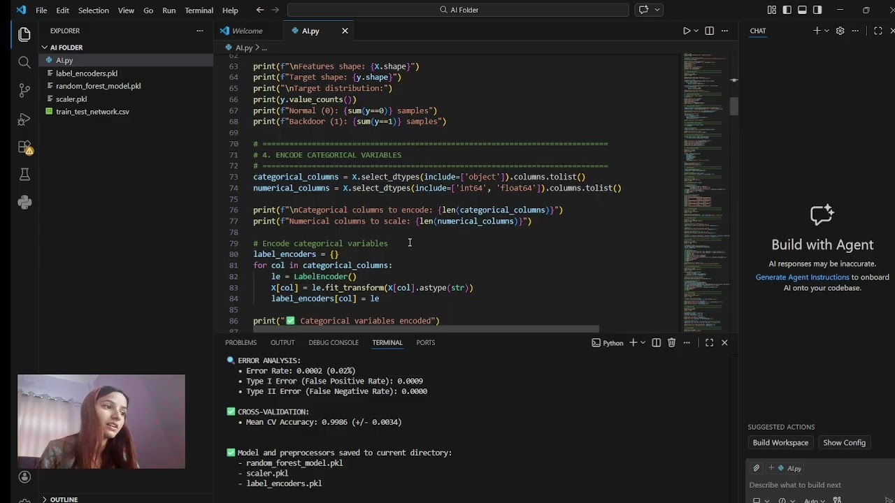Image resolution: width=895 pixels, height=503 pixels.
Task: Kill the terminal with the trash icon
Action: [671, 342]
